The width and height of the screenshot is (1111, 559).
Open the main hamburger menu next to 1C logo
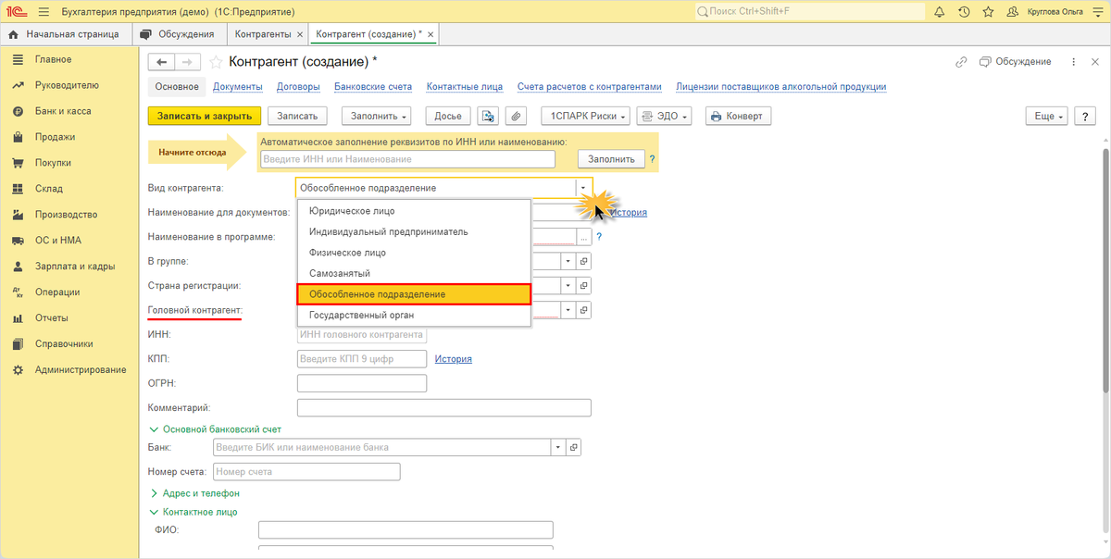tap(43, 11)
